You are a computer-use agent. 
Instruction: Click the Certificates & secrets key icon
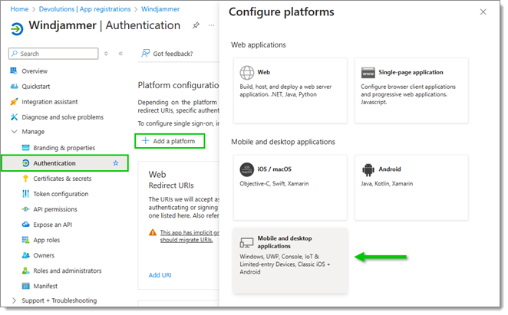coord(25,179)
